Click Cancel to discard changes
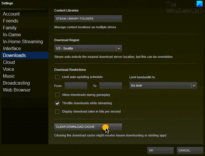205x156 pixels. 190,150
